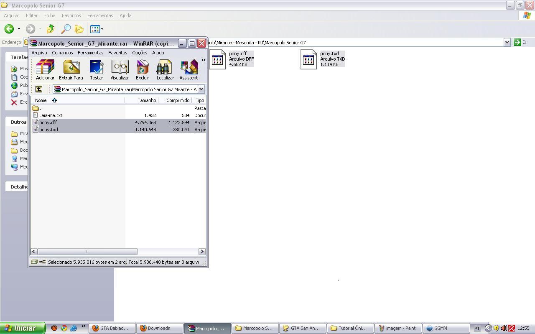This screenshot has height=334, width=535.
Task: Click the PT language indicator
Action: pyautogui.click(x=477, y=328)
